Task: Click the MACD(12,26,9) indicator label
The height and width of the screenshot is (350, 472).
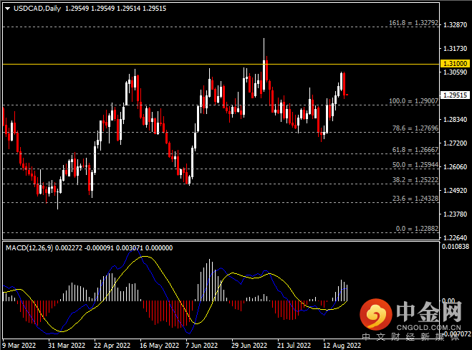Action: tap(29, 247)
